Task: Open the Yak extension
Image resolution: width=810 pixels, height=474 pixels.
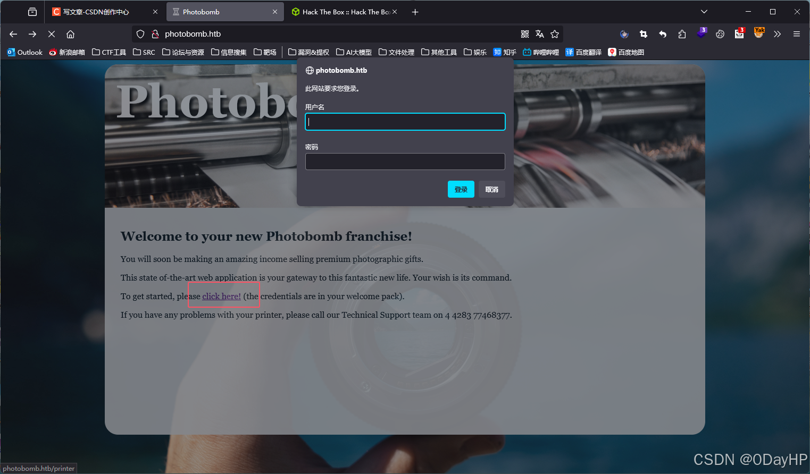Action: [x=759, y=33]
